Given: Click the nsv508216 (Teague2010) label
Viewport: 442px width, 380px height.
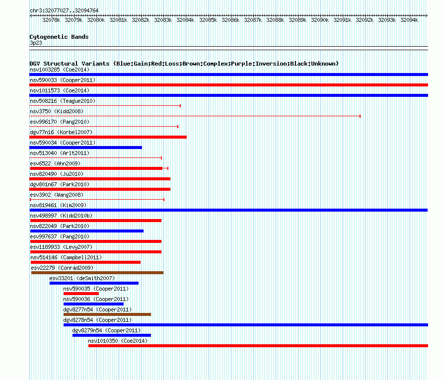Looking at the screenshot, I should click(63, 101).
